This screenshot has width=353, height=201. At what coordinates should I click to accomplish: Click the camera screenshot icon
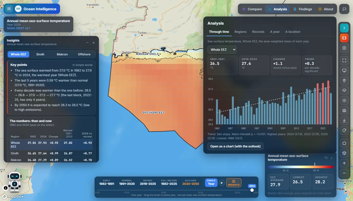coord(344,110)
